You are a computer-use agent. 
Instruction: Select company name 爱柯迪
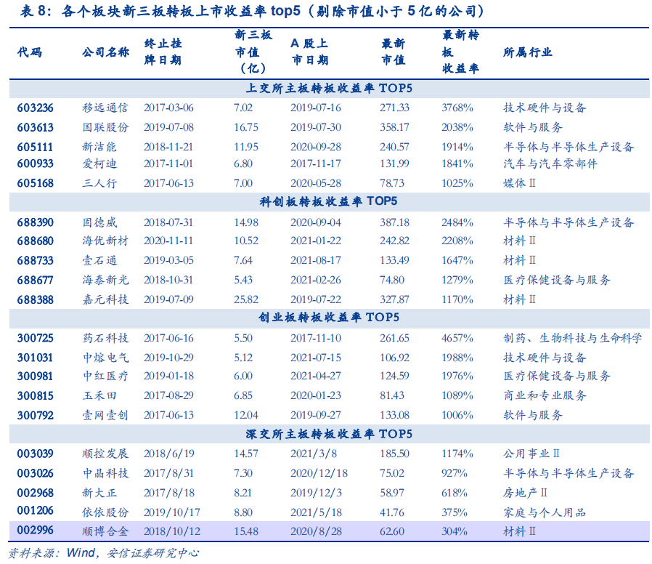[99, 164]
